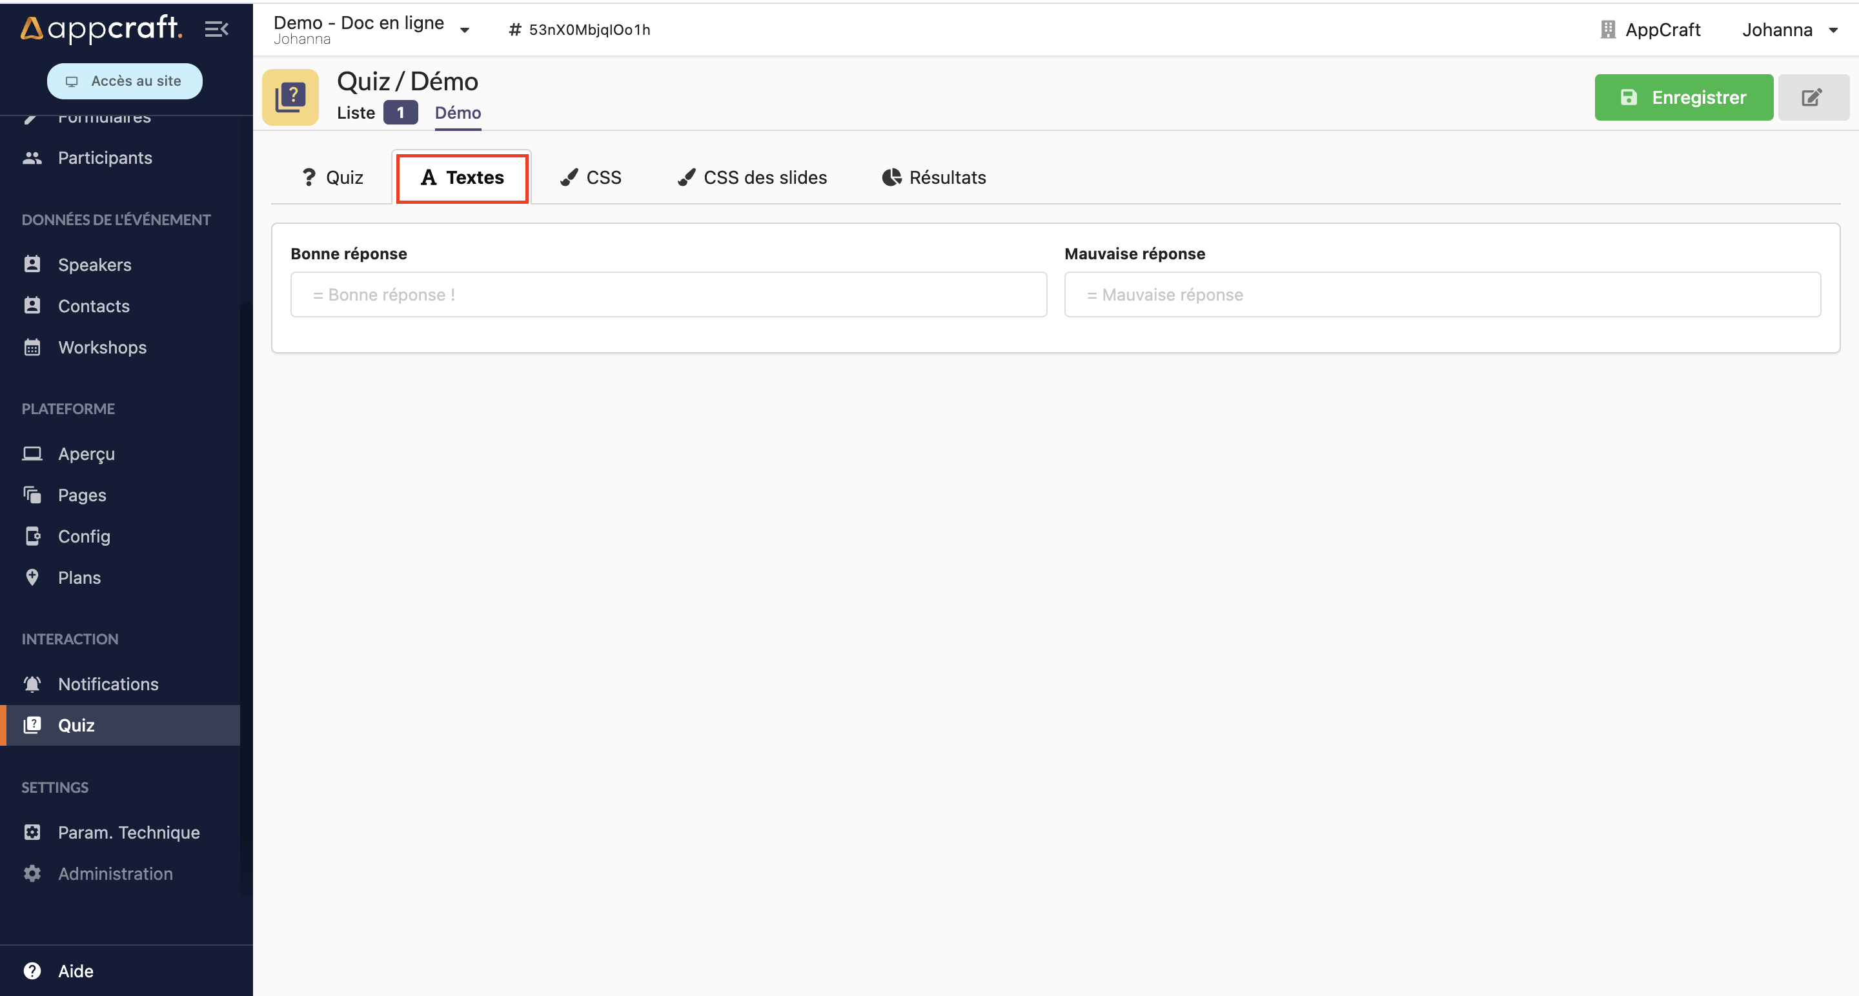This screenshot has width=1859, height=996.
Task: Click the CSS des slides pencil icon
Action: (x=685, y=177)
